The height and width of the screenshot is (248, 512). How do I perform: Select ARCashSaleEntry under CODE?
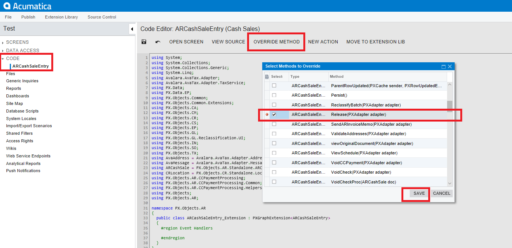point(31,66)
